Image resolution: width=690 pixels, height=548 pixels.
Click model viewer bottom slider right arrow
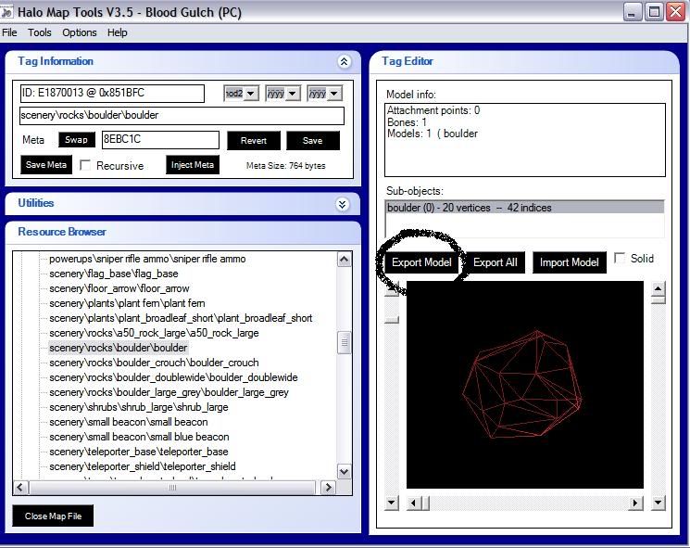click(635, 503)
